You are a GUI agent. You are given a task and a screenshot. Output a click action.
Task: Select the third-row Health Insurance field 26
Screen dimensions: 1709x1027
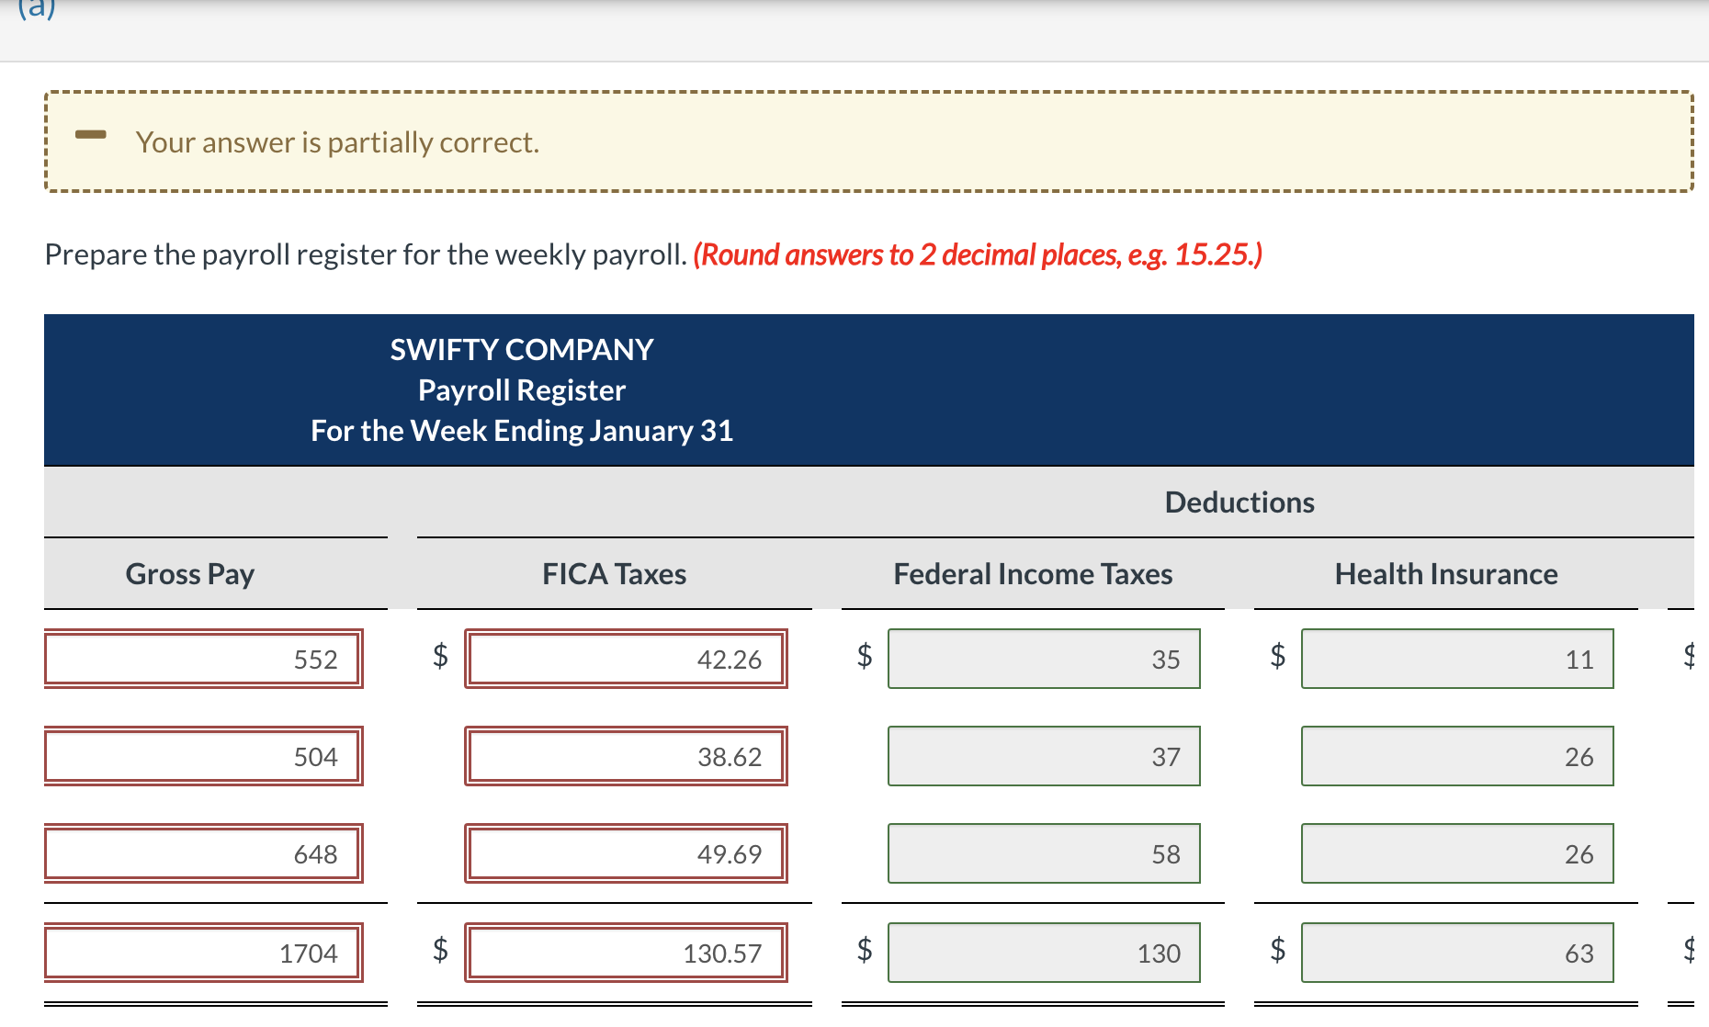[1457, 853]
